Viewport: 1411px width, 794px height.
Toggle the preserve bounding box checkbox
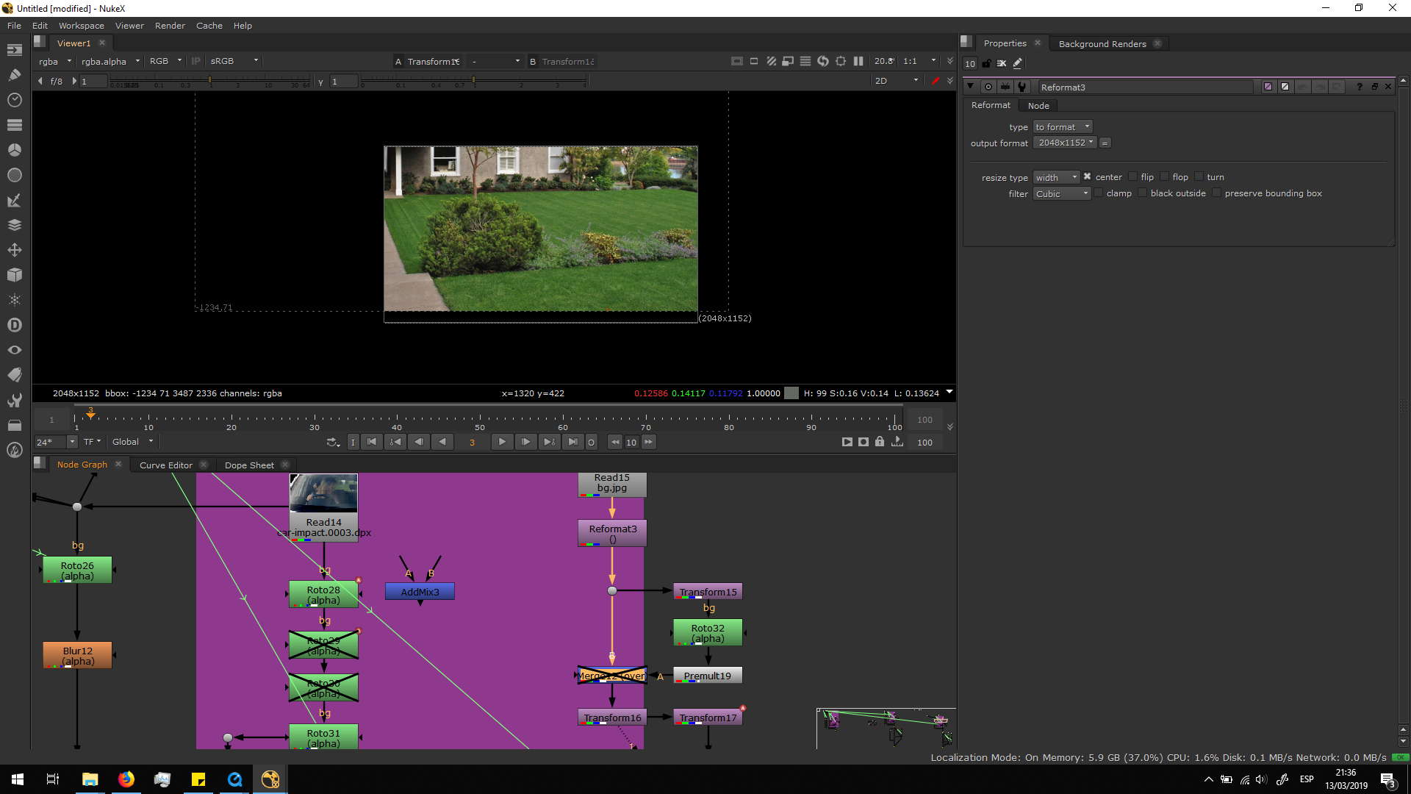(x=1216, y=193)
